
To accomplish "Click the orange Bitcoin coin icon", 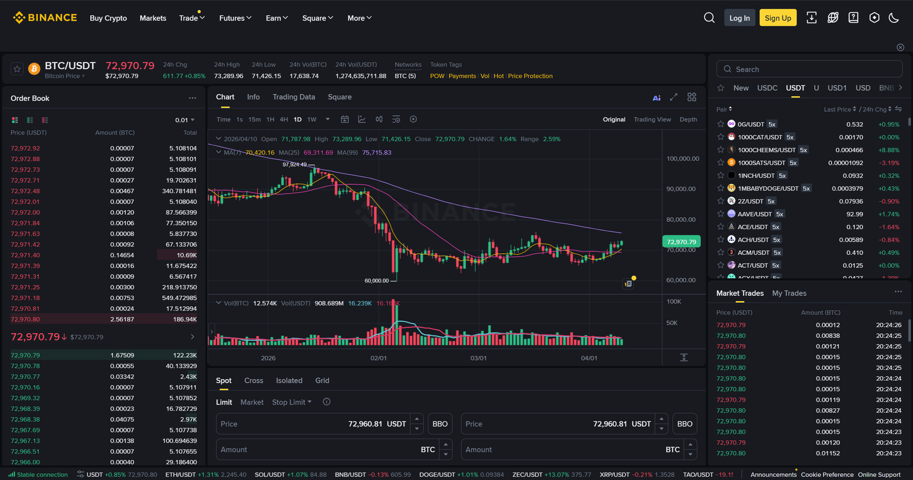I will [34, 69].
